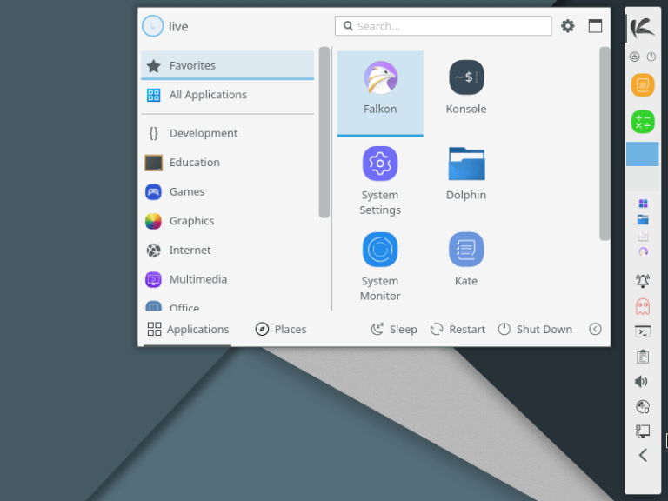This screenshot has height=501, width=668.
Task: Open Development category
Action: [x=228, y=133]
